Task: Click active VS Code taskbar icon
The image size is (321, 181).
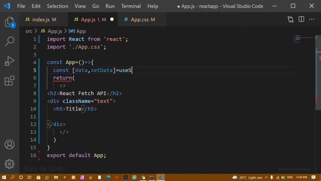Action: pyautogui.click(x=160, y=177)
